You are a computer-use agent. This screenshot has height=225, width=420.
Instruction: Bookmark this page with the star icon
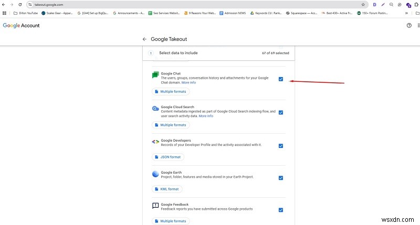[x=363, y=5]
